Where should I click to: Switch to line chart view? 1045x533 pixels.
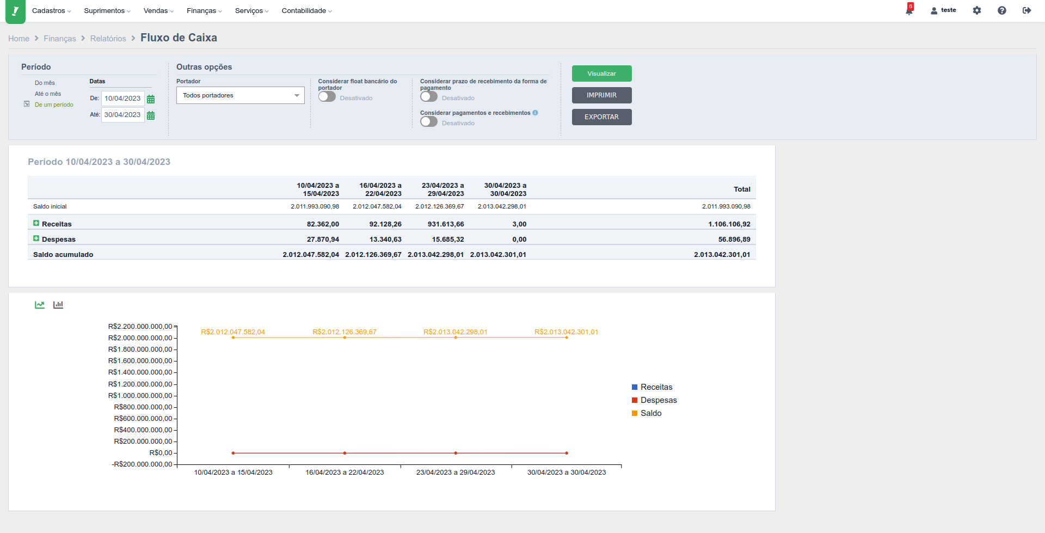[40, 305]
